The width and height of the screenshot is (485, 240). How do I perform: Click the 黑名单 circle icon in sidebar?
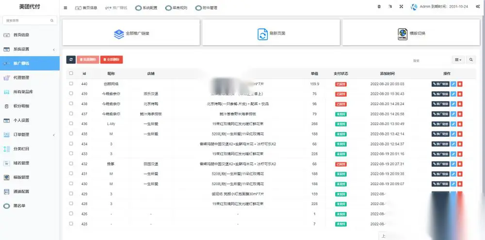click(x=6, y=206)
